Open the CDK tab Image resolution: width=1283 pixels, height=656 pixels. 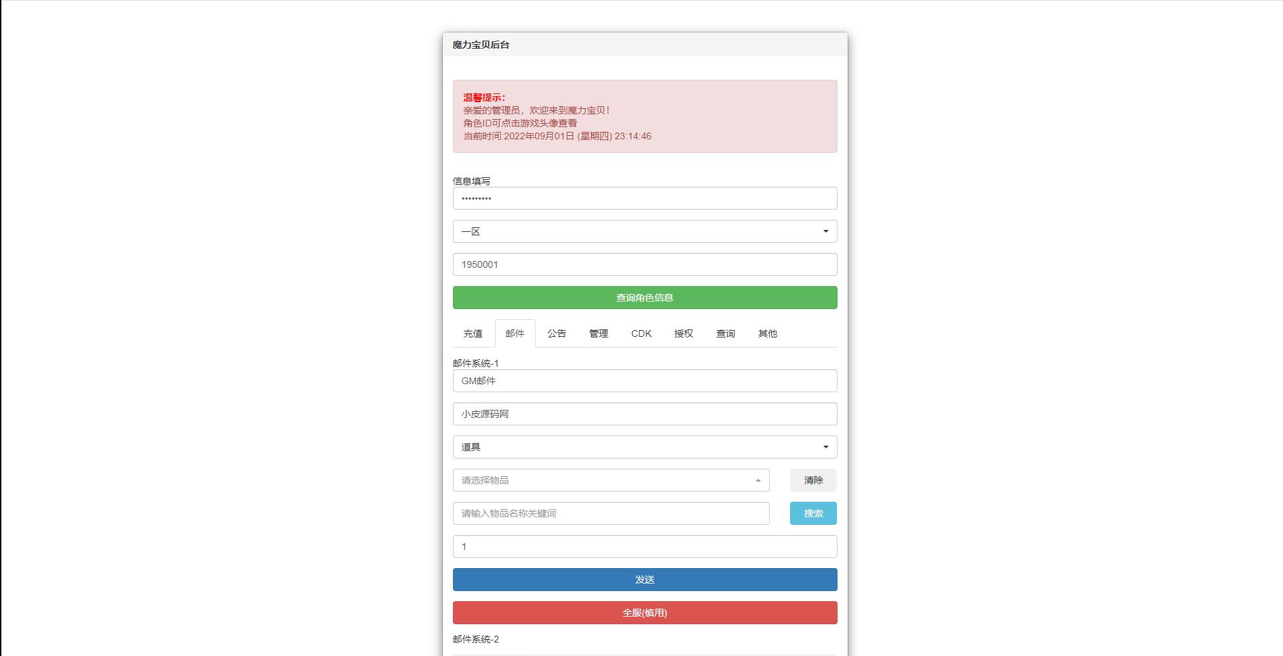point(641,333)
